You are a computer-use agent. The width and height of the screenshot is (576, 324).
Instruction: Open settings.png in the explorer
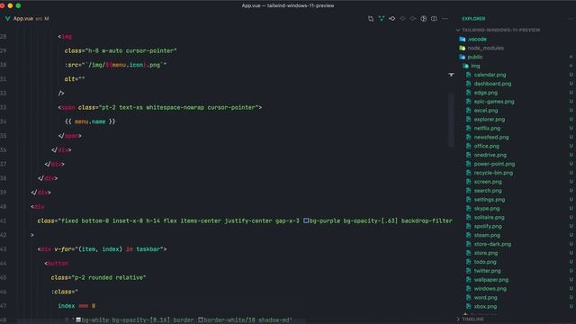(x=490, y=200)
